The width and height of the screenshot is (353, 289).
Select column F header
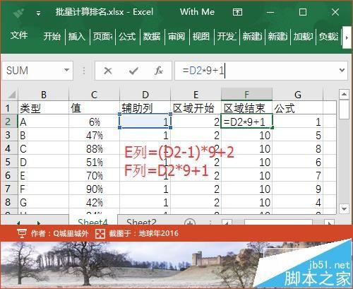point(246,95)
